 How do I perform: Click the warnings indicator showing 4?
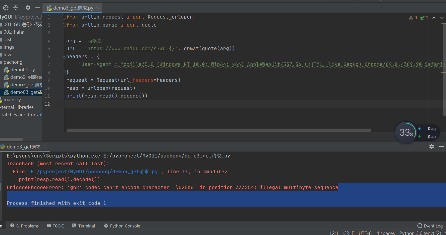click(413, 18)
